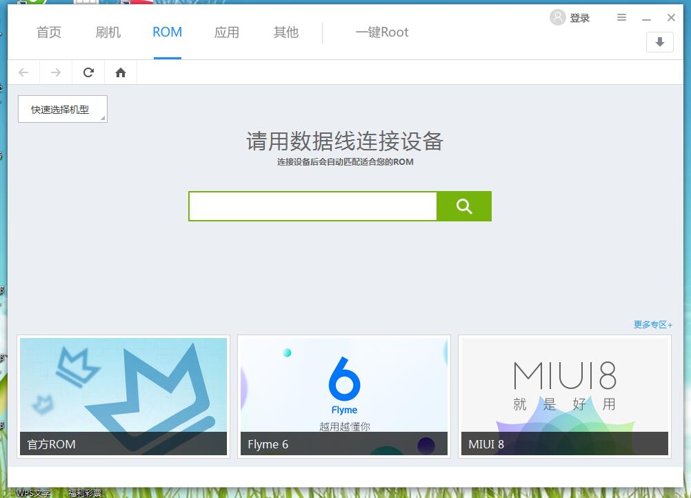Image resolution: width=691 pixels, height=498 pixels.
Task: Open the 更多专区+ link
Action: [653, 325]
